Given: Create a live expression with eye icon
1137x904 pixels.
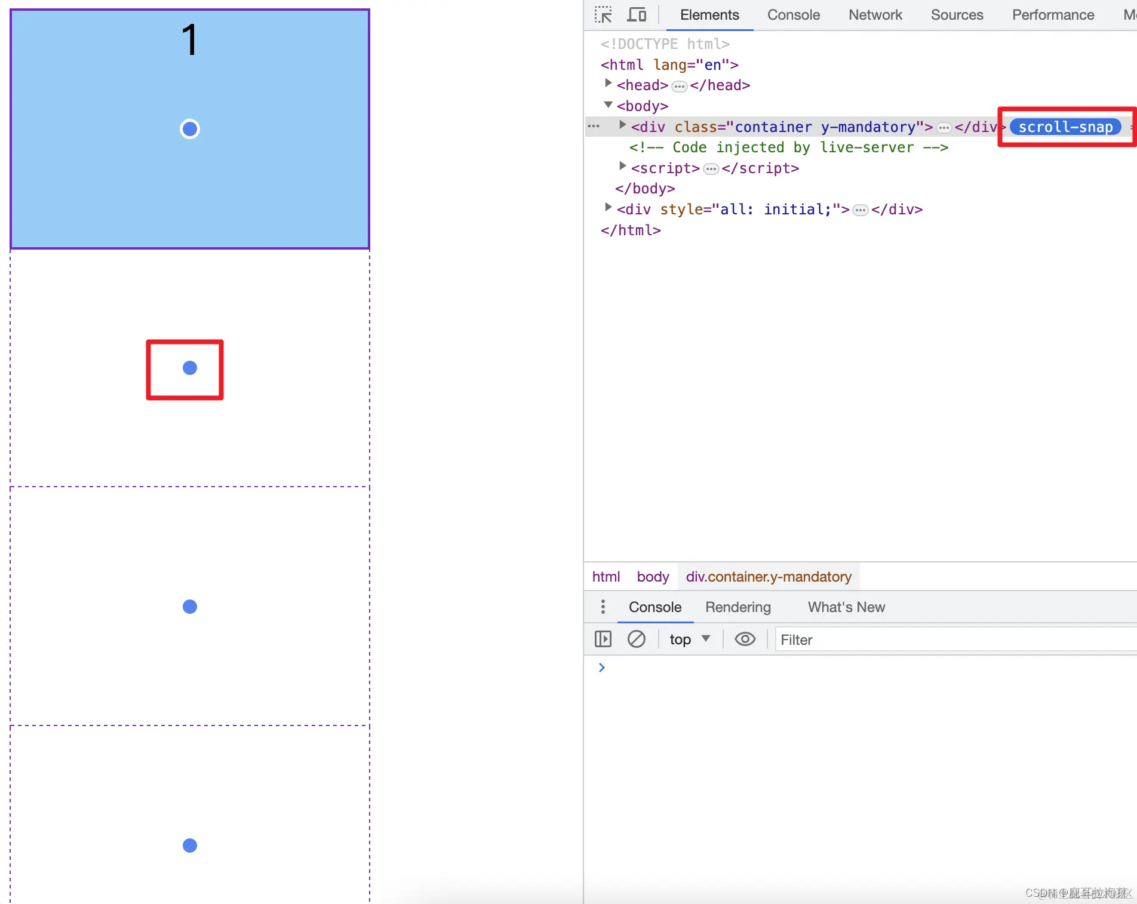Looking at the screenshot, I should [745, 639].
